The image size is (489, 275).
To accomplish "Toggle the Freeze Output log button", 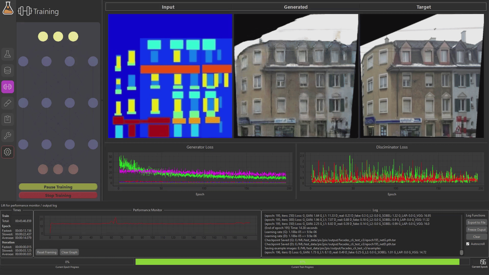I will 477,229.
